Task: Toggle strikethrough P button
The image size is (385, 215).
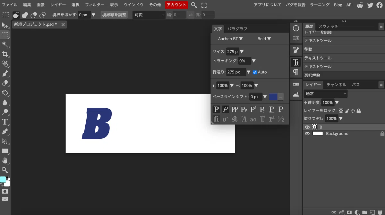Action: point(281,110)
